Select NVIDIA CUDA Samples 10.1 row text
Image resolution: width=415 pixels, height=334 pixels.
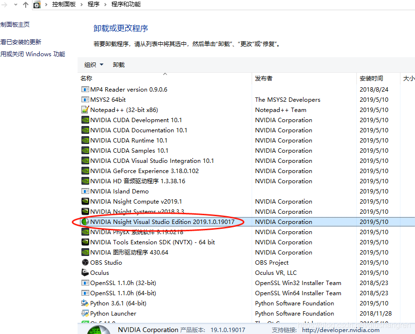tap(129, 151)
